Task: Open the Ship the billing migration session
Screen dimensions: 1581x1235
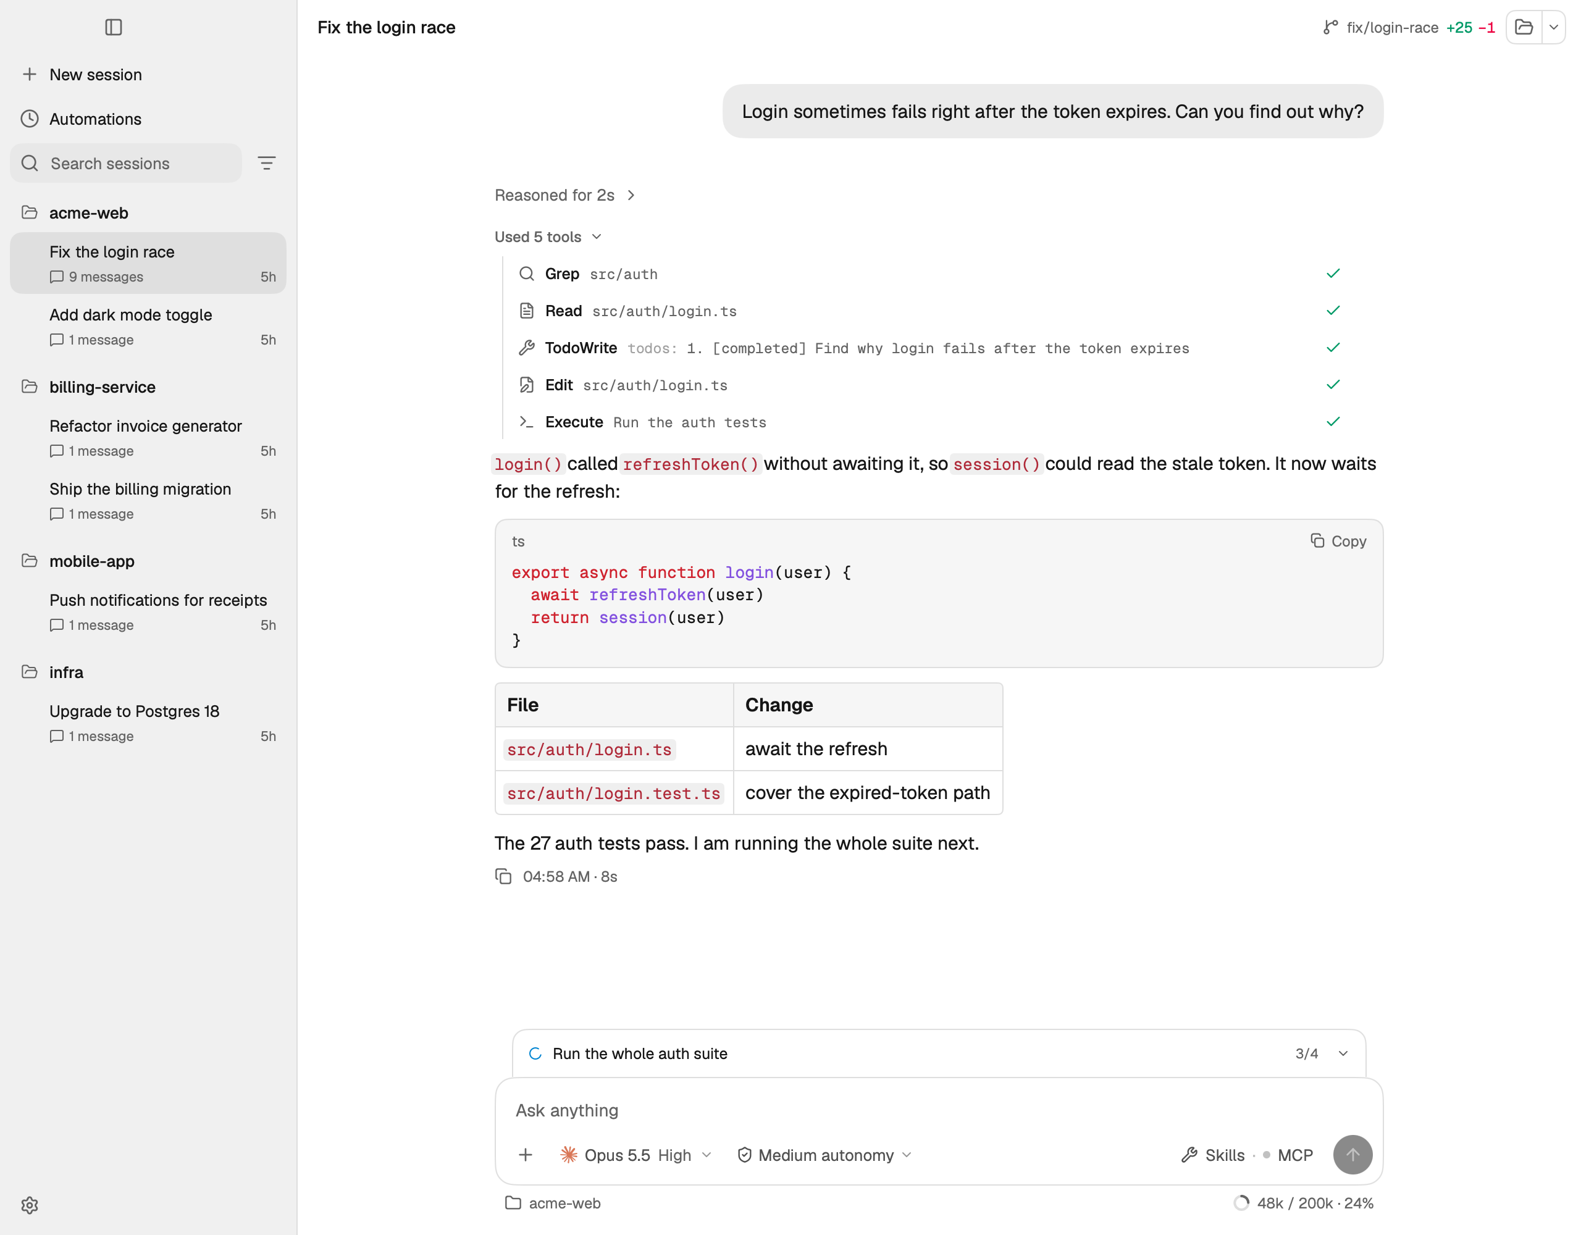Action: click(x=148, y=500)
